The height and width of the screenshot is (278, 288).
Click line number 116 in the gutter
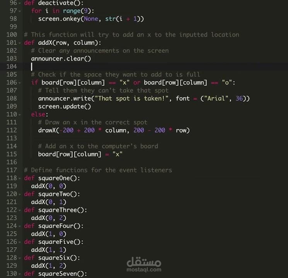12,162
